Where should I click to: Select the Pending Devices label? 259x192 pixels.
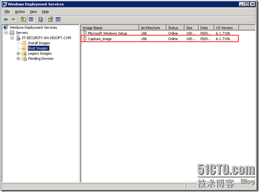[x=41, y=59]
